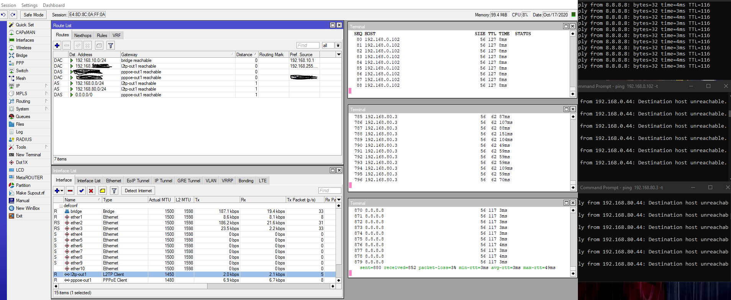The width and height of the screenshot is (731, 300).
Task: Click Make Supout.rif in the sidebar
Action: pos(30,193)
